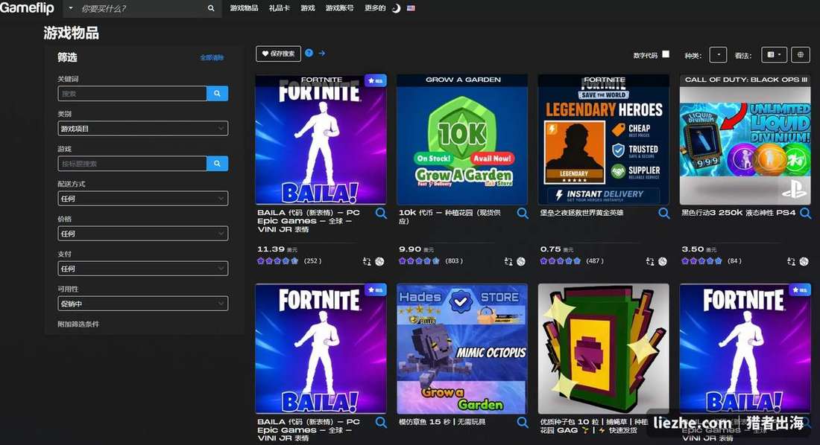Click inside the 关键词 keyword input
Screen dimensions: 820x445
132,94
